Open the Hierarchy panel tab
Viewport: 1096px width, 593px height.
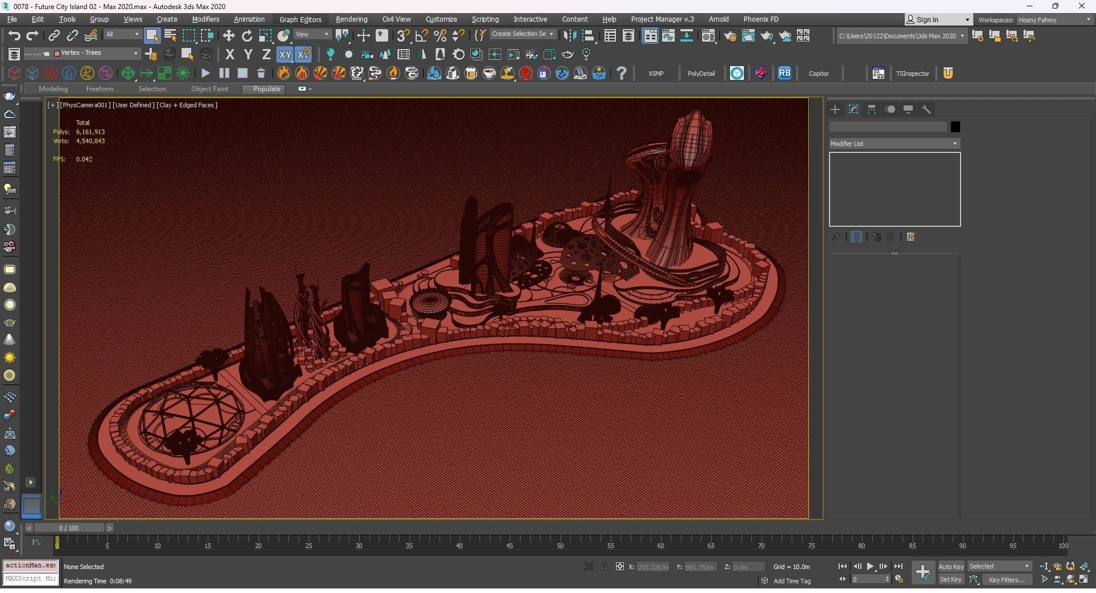click(872, 109)
